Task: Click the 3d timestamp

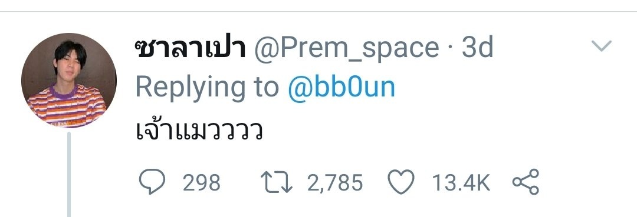Action: [477, 48]
